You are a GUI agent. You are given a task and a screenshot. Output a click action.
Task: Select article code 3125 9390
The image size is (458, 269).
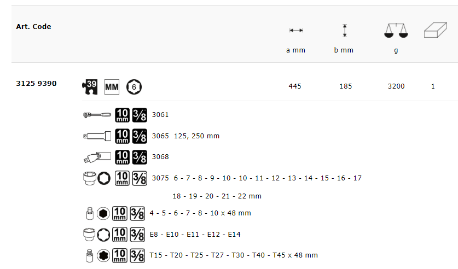tap(36, 84)
